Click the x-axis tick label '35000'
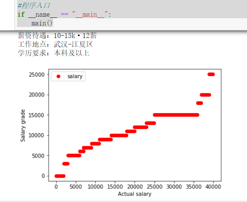 tap(194, 186)
